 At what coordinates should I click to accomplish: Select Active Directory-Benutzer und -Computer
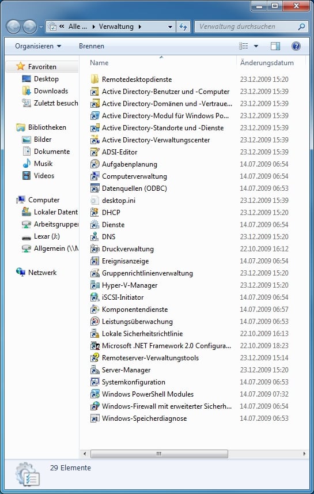[166, 92]
